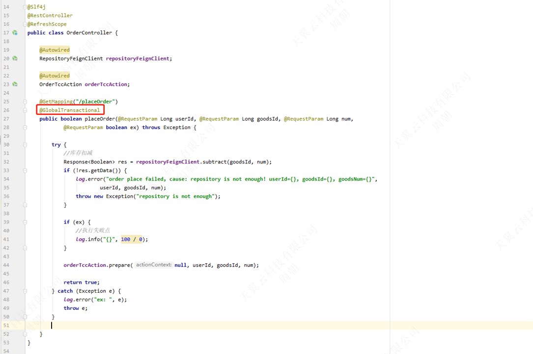Click the RepositoryFeignClient type name on line 20
Image resolution: width=533 pixels, height=354 pixels.
click(x=71, y=58)
